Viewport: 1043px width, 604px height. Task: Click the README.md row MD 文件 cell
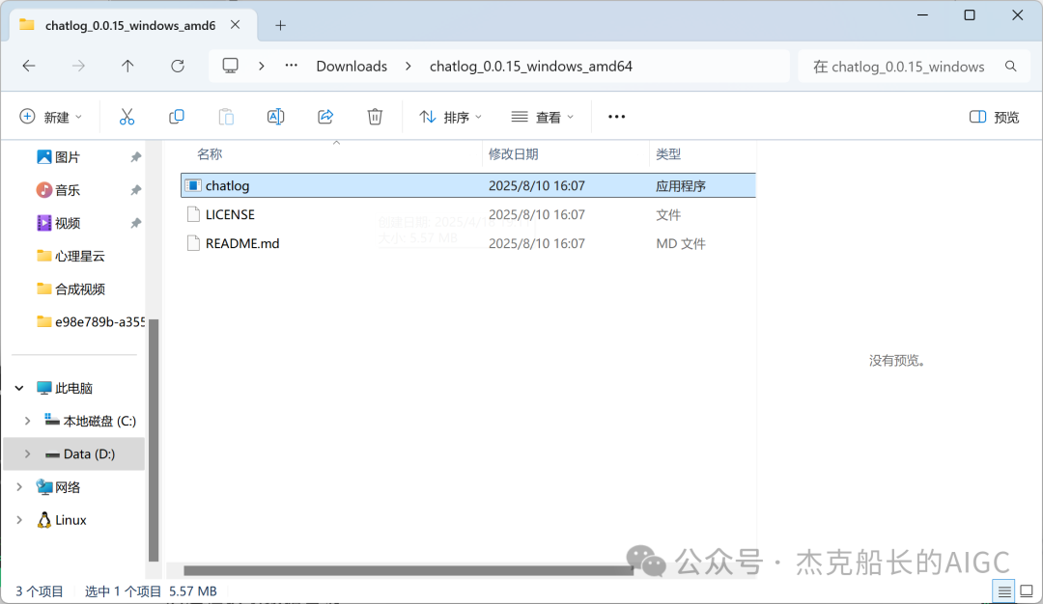click(681, 244)
